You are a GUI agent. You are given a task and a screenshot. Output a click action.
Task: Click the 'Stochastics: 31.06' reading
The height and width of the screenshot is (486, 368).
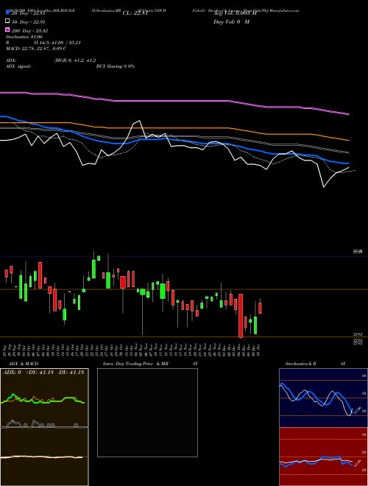point(24,37)
